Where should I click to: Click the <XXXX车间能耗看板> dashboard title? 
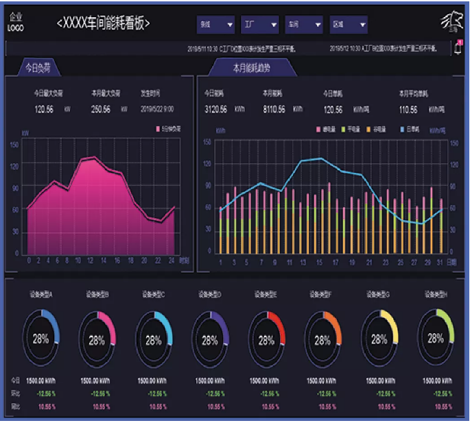click(103, 24)
